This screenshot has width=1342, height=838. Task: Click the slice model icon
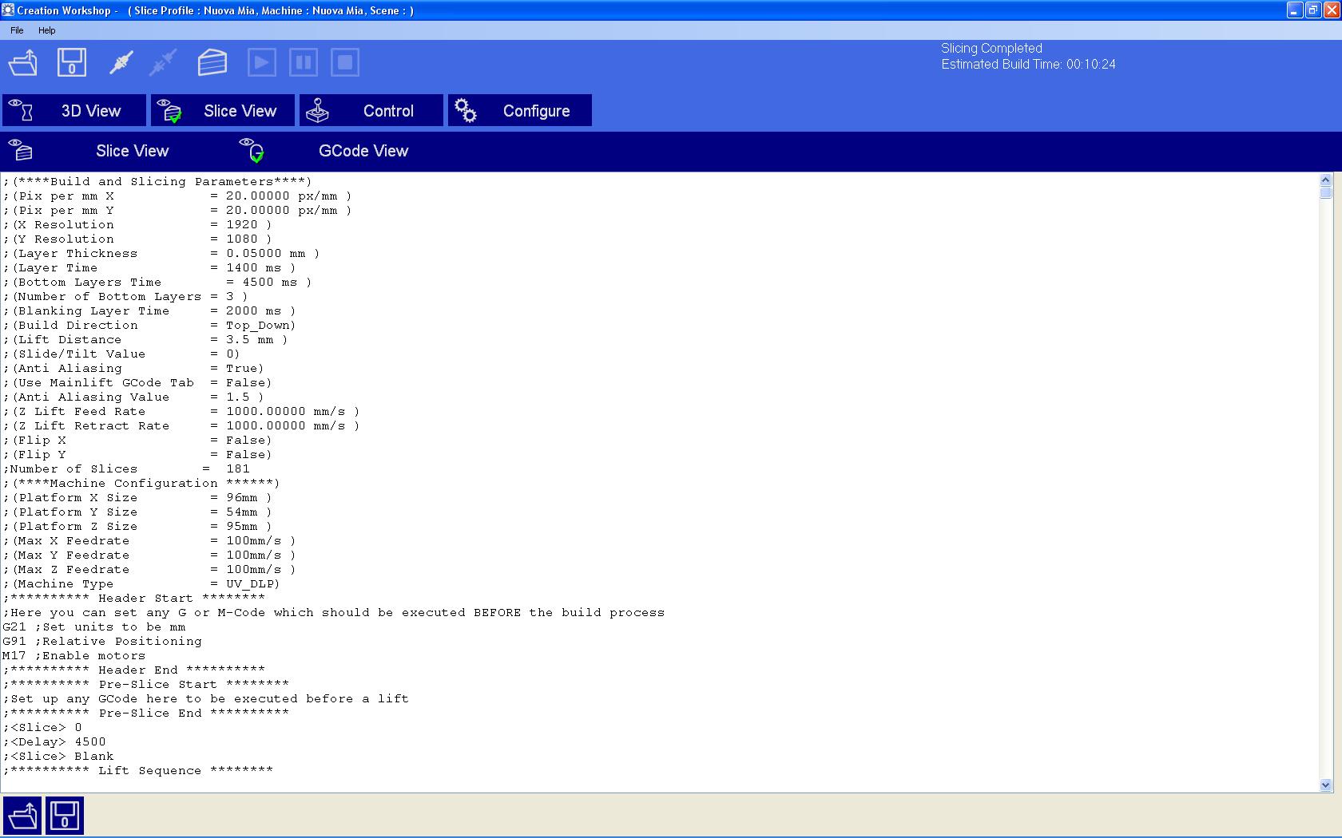(x=212, y=62)
